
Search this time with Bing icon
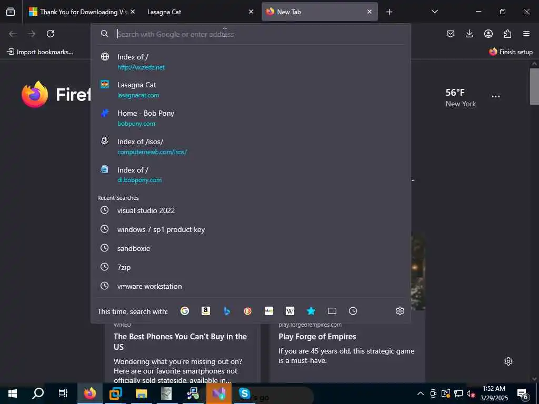pyautogui.click(x=226, y=311)
